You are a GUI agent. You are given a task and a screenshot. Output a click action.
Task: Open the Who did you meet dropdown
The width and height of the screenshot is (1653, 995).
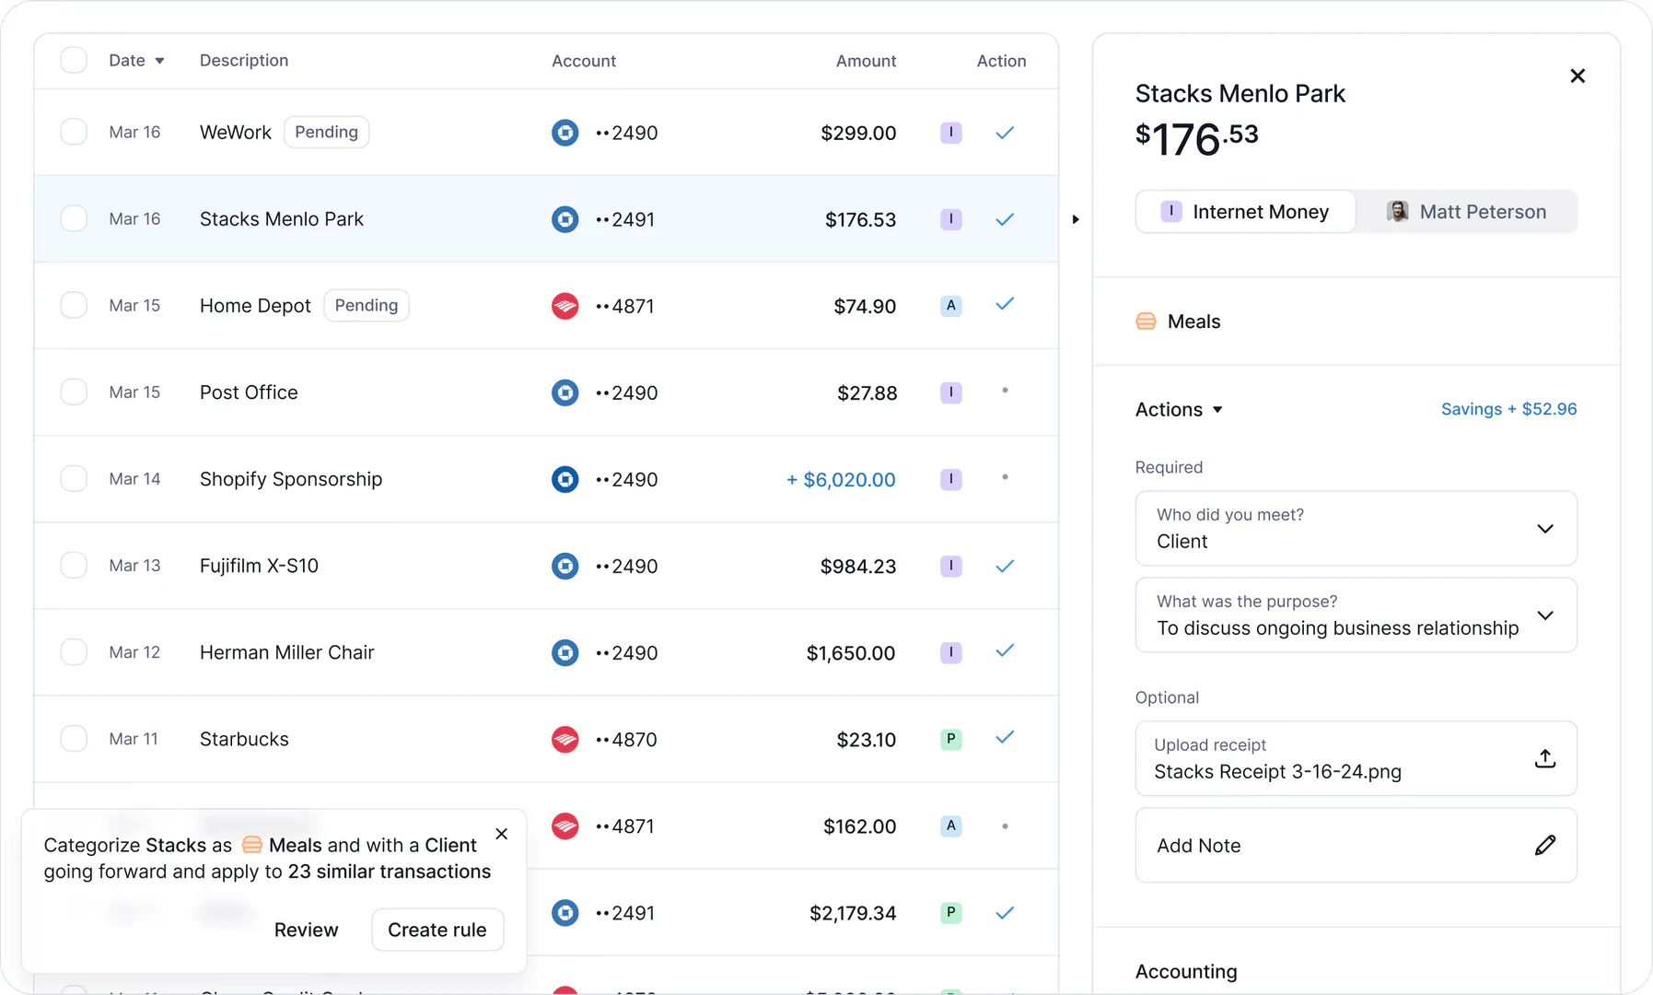pos(1546,529)
